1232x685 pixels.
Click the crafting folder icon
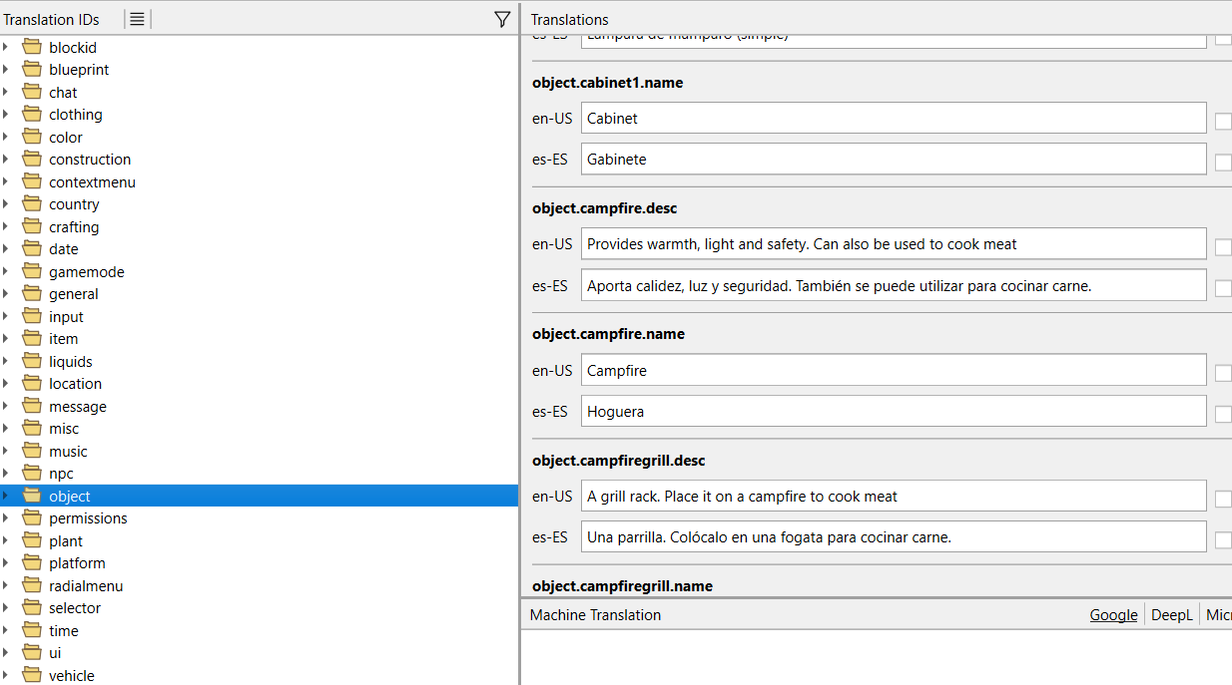(32, 226)
